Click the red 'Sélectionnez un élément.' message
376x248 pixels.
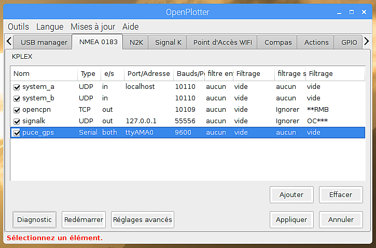pos(54,238)
